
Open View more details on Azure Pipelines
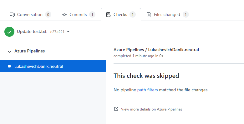(151, 109)
